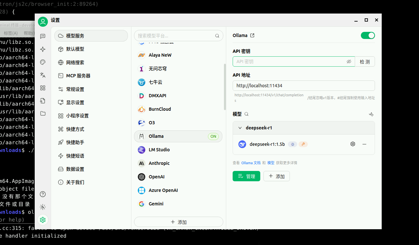The width and height of the screenshot is (419, 245).
Task: Click the provider list scrollbar
Action: [225, 87]
